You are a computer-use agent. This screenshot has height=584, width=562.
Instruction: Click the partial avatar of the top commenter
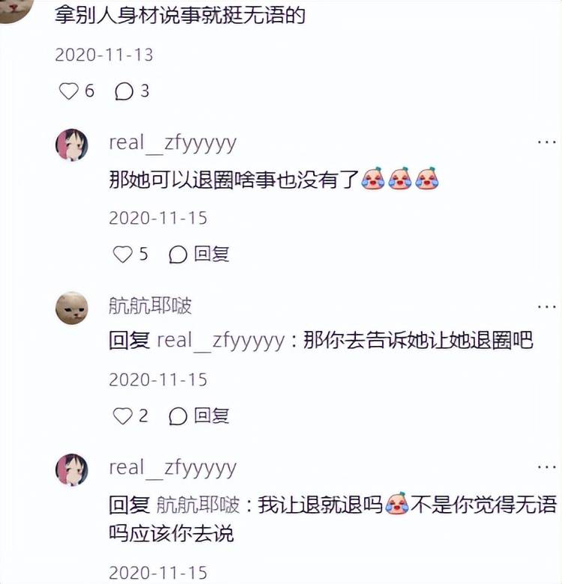tap(15, 9)
